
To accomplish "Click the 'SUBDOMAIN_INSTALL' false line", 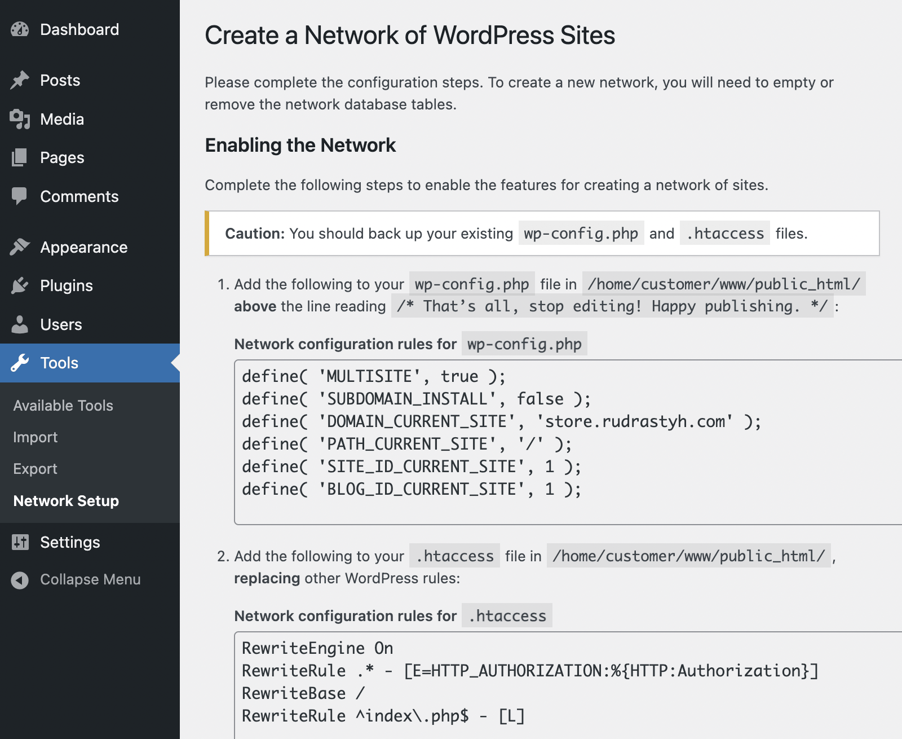I will [x=417, y=399].
